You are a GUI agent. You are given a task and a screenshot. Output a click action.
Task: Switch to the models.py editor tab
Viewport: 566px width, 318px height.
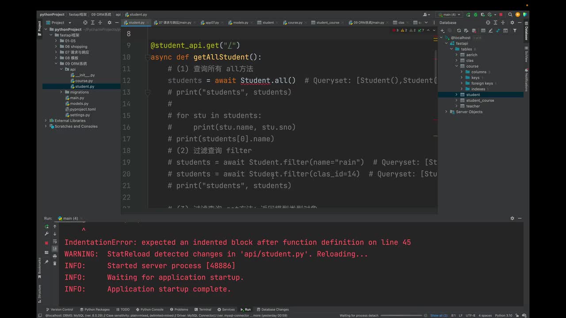[x=240, y=23]
